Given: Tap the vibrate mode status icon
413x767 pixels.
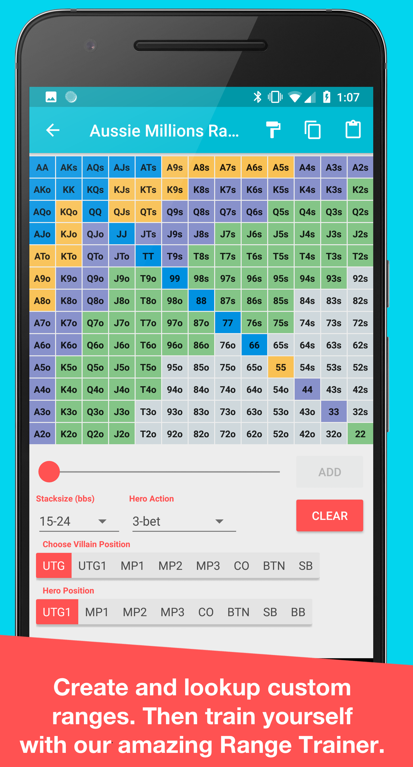Looking at the screenshot, I should coord(275,97).
